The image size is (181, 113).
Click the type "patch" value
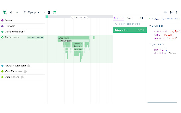click(168, 35)
